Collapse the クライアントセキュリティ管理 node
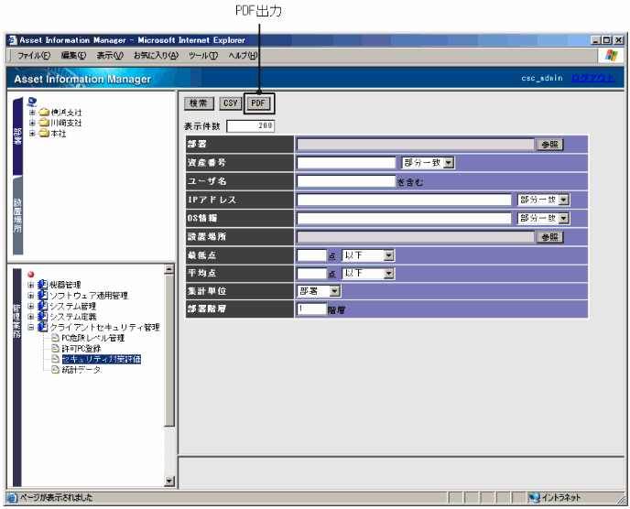 (31, 327)
